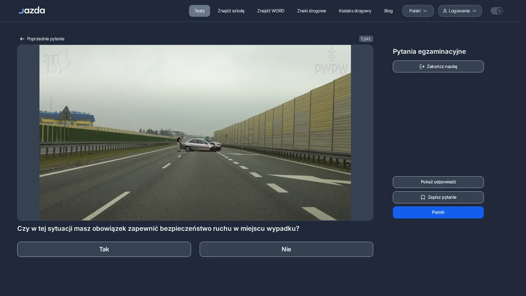Click the user icon in Logowanie
The height and width of the screenshot is (296, 526).
(445, 11)
